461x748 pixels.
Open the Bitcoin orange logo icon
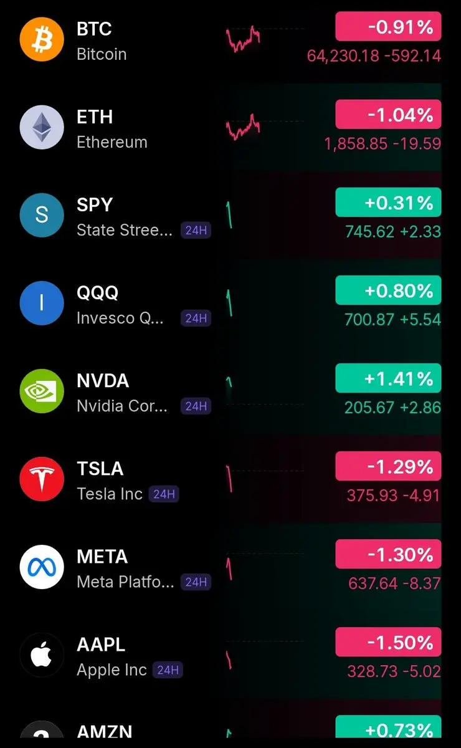tap(42, 39)
